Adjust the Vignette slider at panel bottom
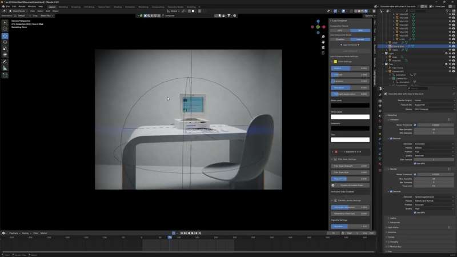Screen dimensions: 457x257 pyautogui.click(x=350, y=226)
